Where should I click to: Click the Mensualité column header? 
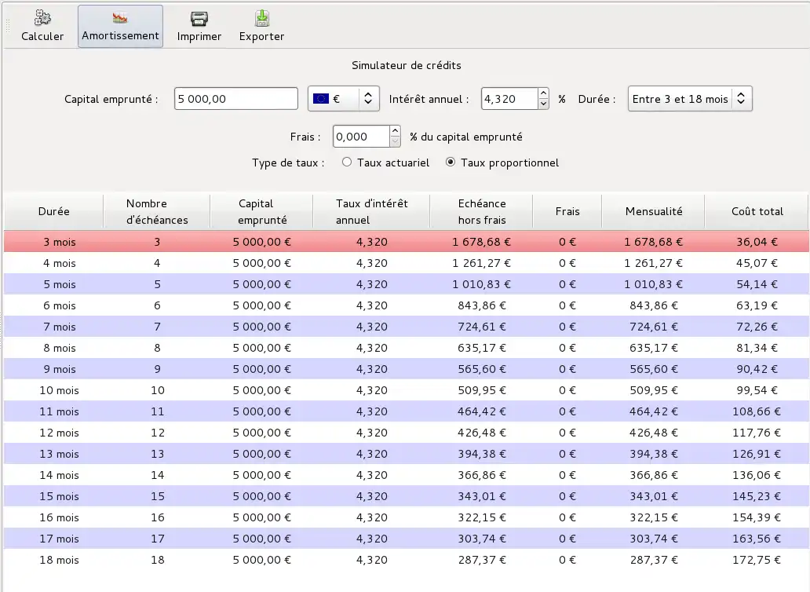(x=653, y=211)
